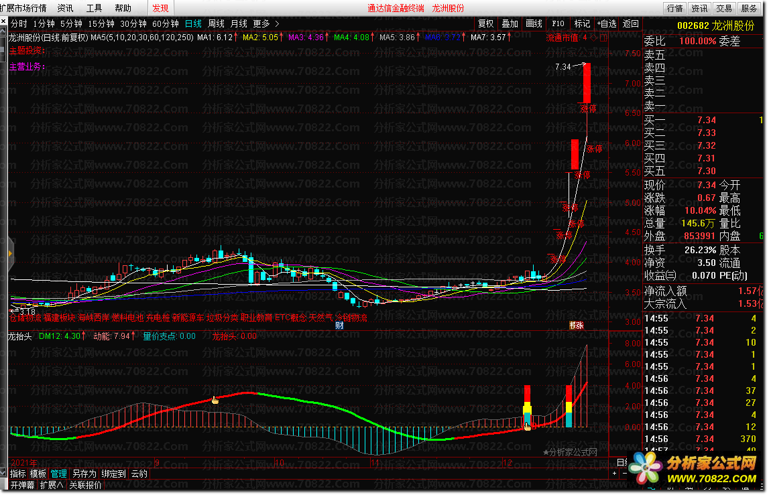Screen dimensions: 769x495
Task: Switch to the 发现 tab
Action: (160, 8)
